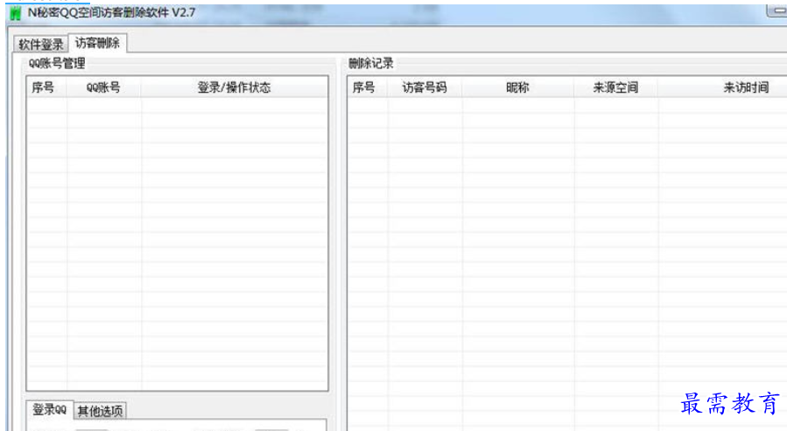Click the 昵称 column header
This screenshot has width=787, height=431.
(x=517, y=87)
